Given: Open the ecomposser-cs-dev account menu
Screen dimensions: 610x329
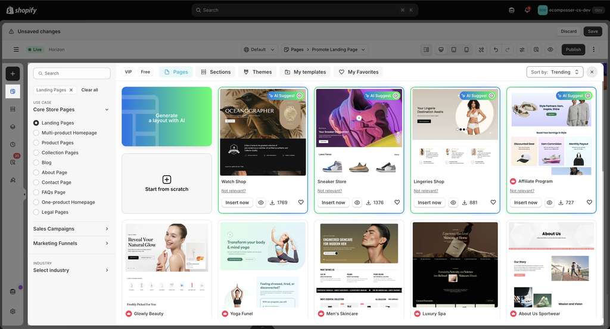Looking at the screenshot, I should coord(570,10).
